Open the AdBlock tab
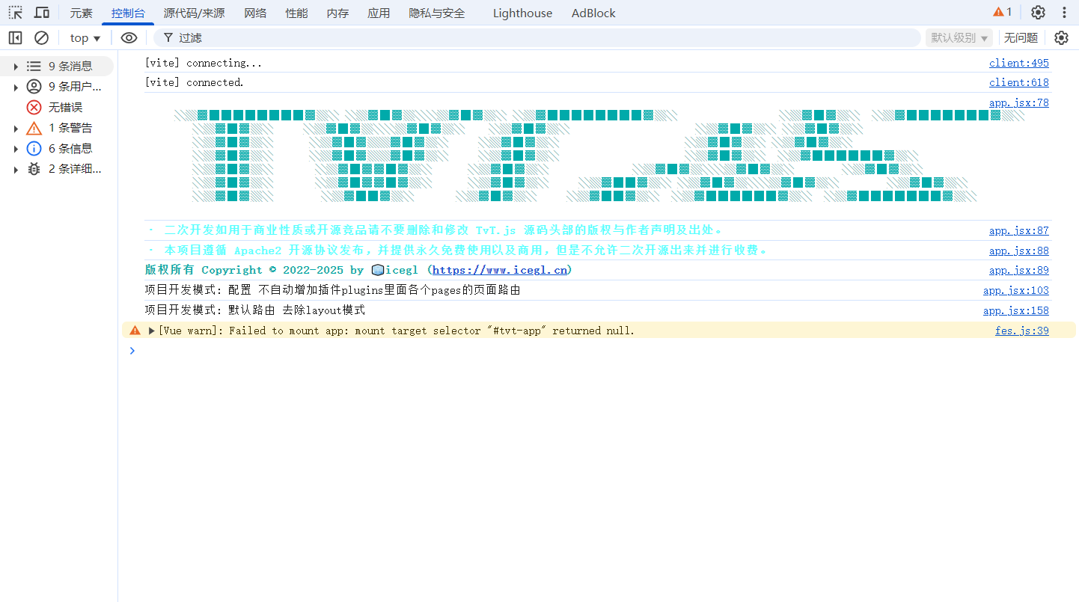 click(x=593, y=13)
